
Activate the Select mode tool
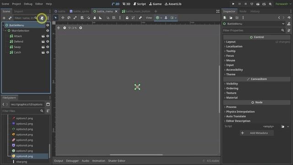55,18
